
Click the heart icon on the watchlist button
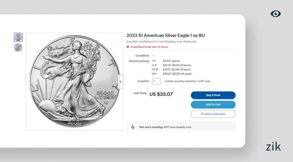tap(202, 114)
